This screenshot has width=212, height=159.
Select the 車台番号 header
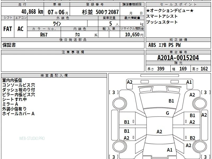click(x=178, y=52)
